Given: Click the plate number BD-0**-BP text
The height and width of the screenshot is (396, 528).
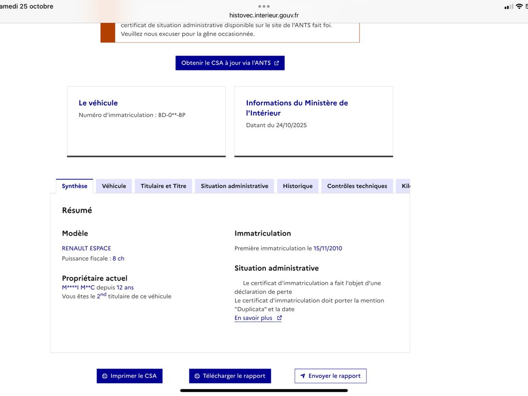Looking at the screenshot, I should pos(172,115).
